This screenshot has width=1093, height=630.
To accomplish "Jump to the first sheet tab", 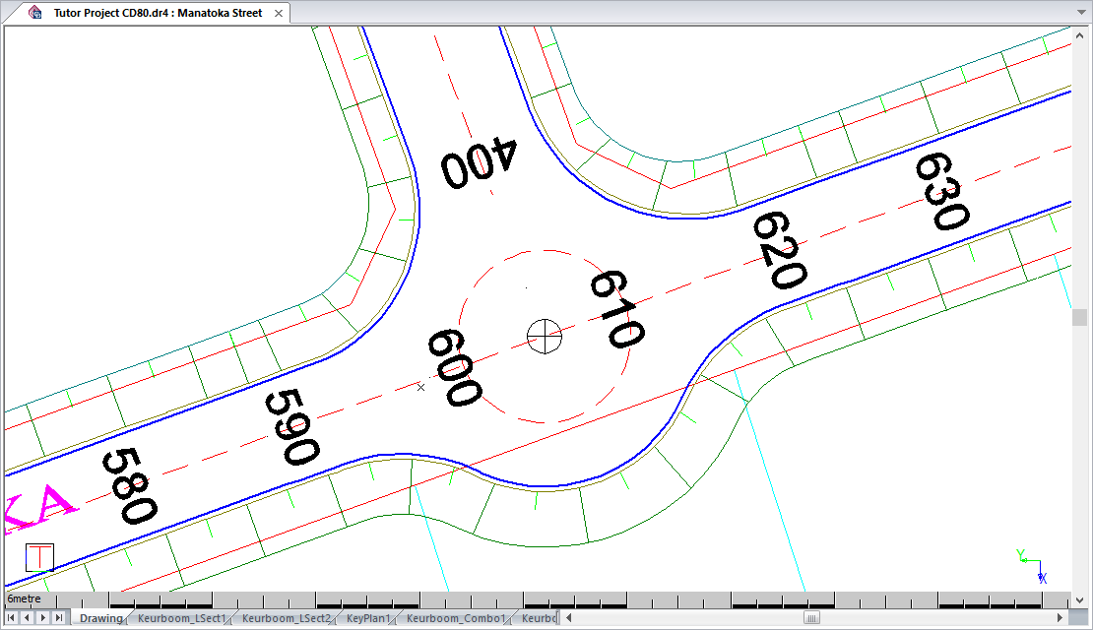I will click(12, 618).
